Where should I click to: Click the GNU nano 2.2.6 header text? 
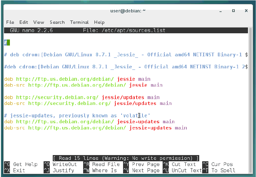coord(31,30)
